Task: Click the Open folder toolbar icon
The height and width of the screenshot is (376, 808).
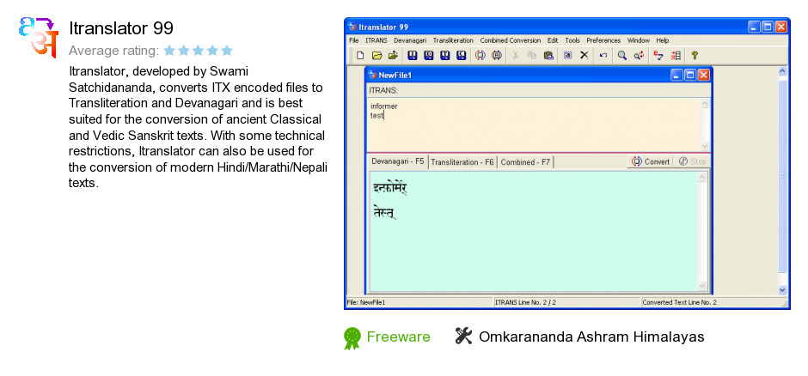Action: point(377,55)
